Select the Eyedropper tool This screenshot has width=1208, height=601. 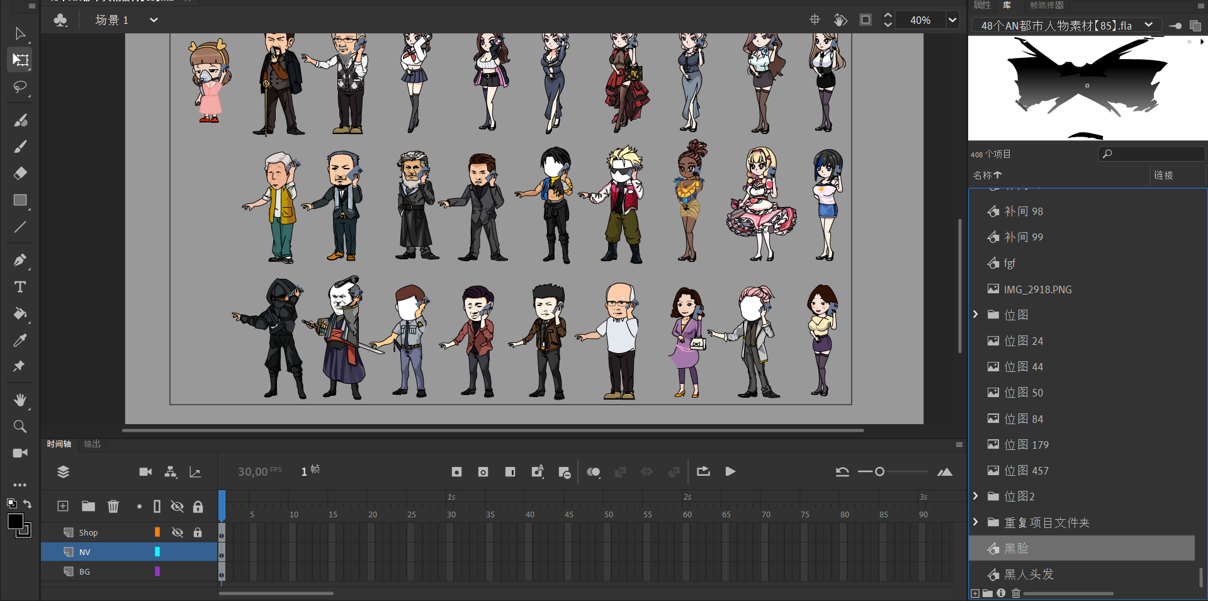(20, 340)
